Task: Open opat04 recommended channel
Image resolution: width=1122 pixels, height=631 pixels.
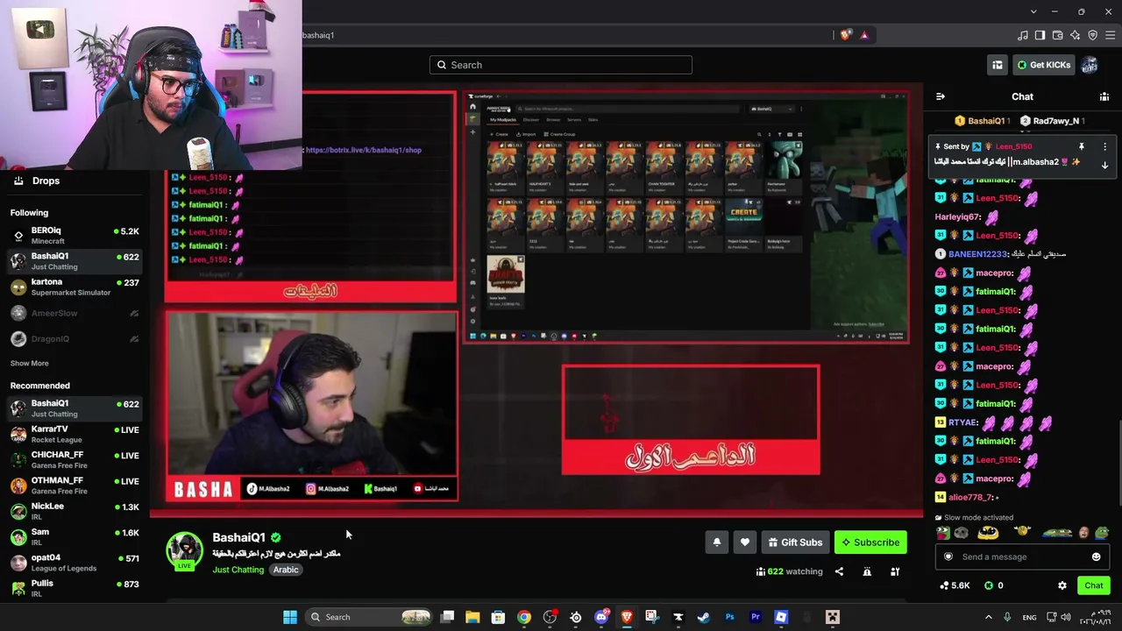Action: click(x=75, y=562)
